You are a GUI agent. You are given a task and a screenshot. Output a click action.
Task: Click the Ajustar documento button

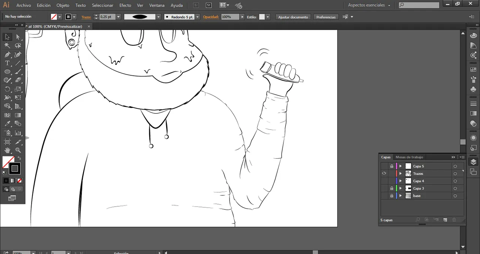tap(293, 17)
